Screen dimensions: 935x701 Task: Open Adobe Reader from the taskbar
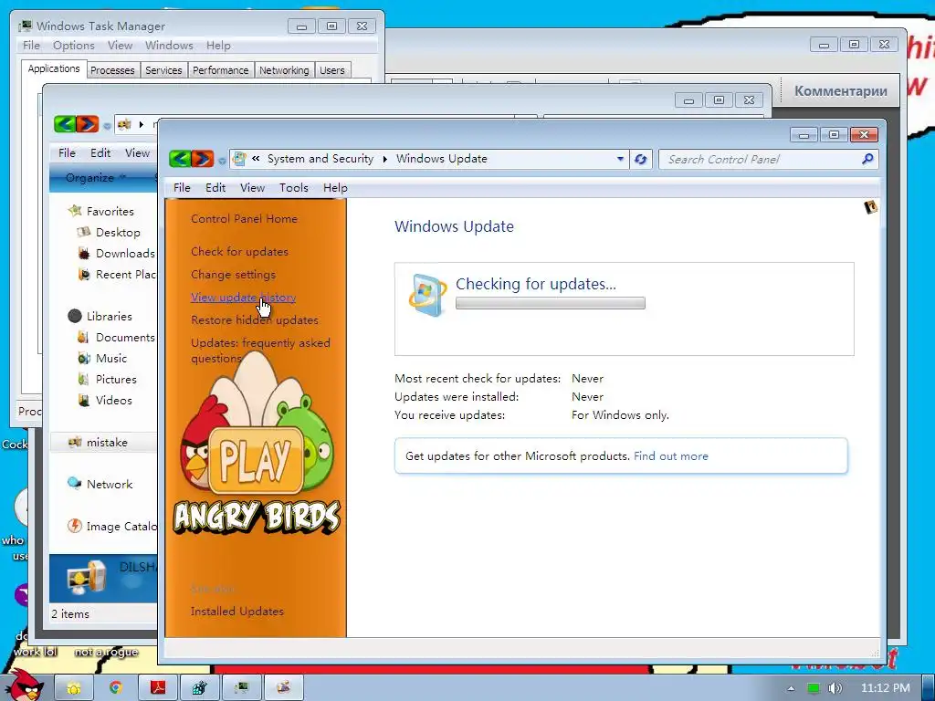(x=157, y=688)
